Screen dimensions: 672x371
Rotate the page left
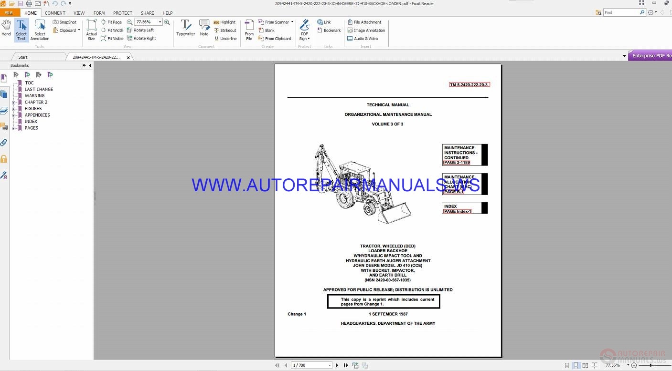tap(140, 30)
